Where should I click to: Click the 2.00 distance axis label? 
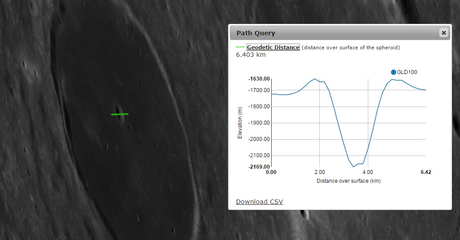coord(319,172)
